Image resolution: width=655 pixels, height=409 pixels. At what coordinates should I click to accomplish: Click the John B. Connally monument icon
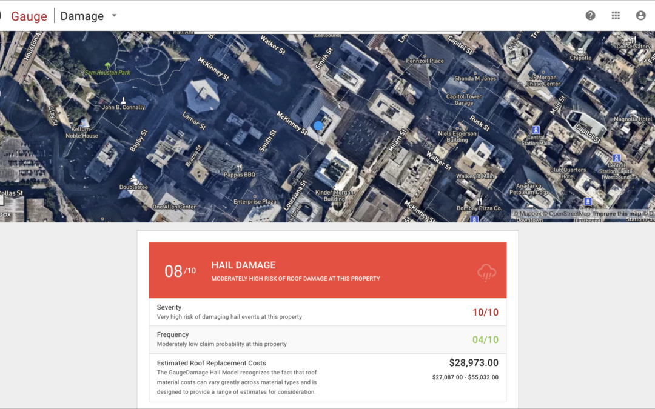click(x=123, y=101)
